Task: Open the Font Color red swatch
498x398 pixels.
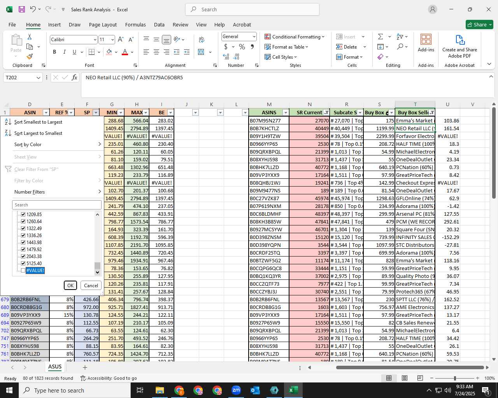Action: click(125, 52)
